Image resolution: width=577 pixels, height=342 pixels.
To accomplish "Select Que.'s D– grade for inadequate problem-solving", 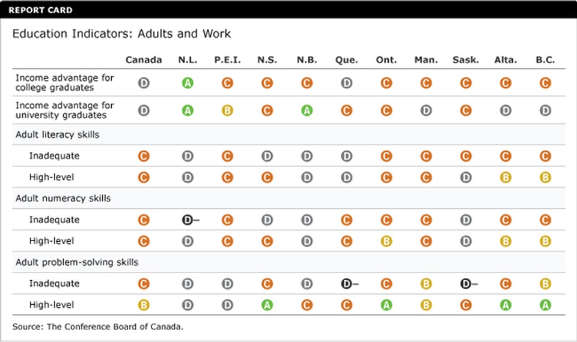I will click(347, 283).
